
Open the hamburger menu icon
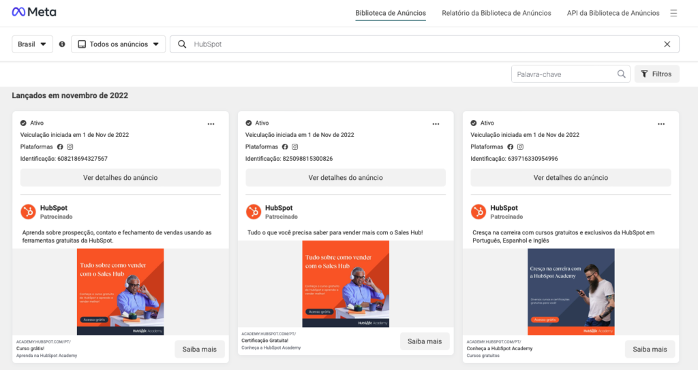click(x=673, y=14)
